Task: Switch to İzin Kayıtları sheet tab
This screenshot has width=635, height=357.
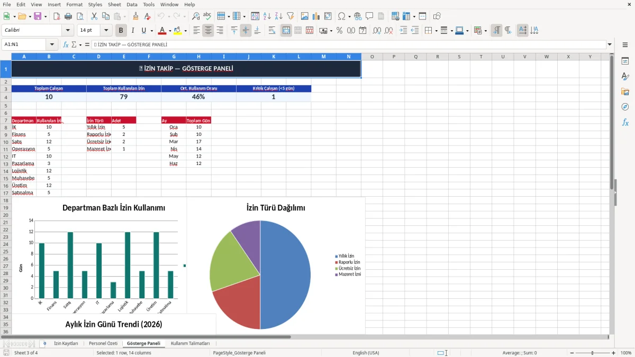Action: 66,343
